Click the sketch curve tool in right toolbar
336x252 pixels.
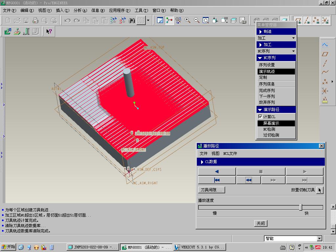(325, 45)
